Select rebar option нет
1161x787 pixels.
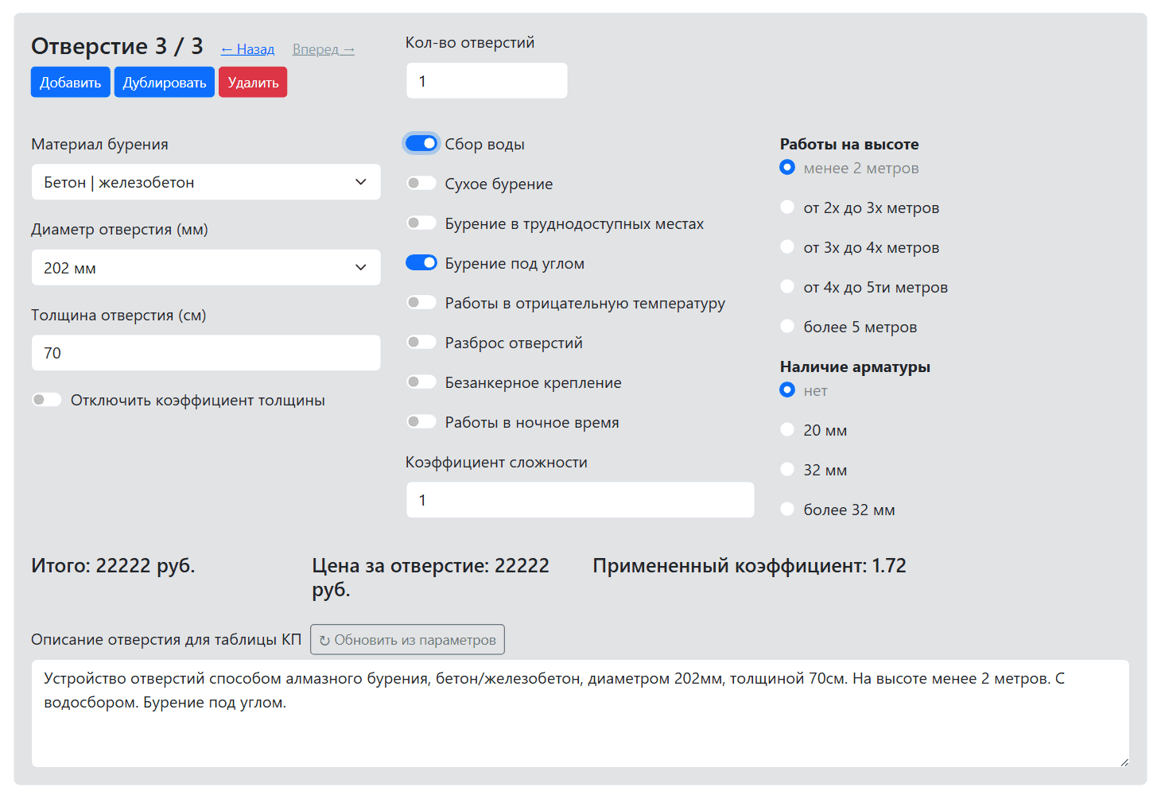[x=787, y=390]
